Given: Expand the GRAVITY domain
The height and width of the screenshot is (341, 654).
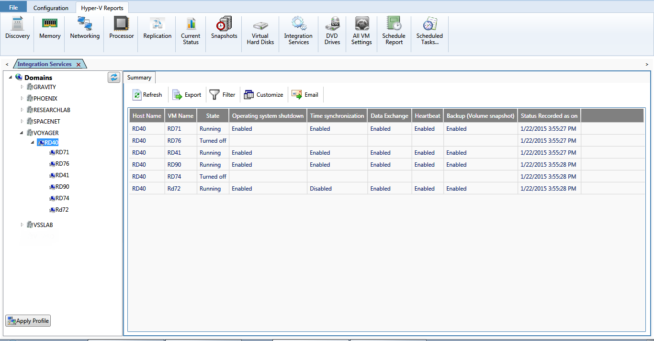Looking at the screenshot, I should pyautogui.click(x=22, y=87).
